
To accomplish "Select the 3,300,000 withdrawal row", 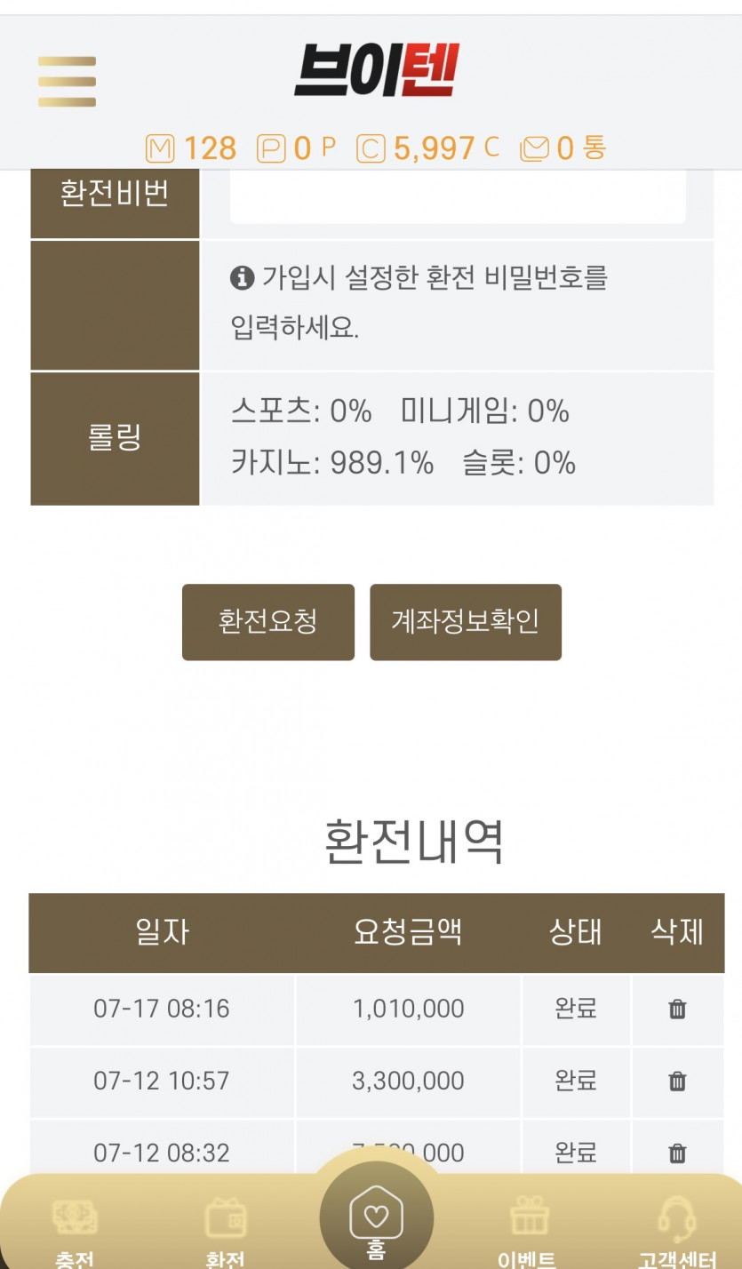I will pos(377,1081).
